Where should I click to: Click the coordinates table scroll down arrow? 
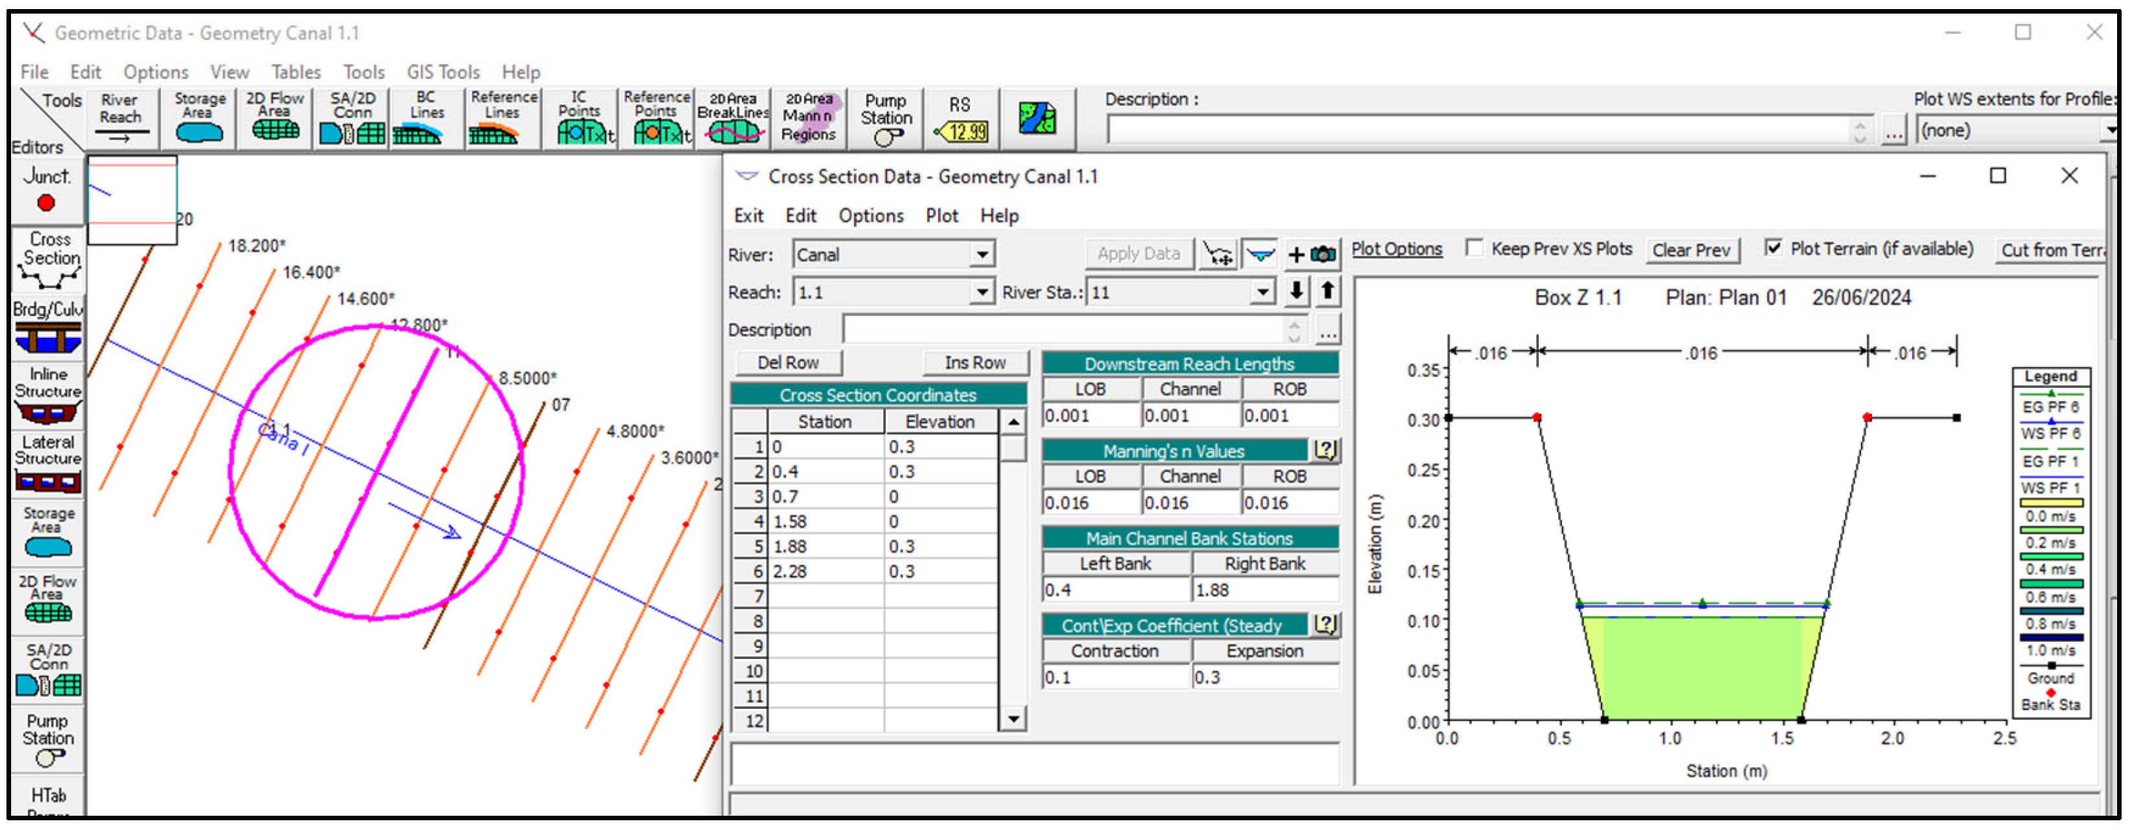pos(1013,719)
